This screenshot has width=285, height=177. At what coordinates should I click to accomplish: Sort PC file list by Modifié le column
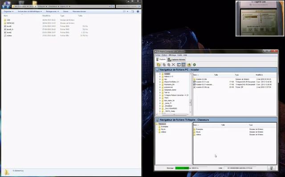259,75
